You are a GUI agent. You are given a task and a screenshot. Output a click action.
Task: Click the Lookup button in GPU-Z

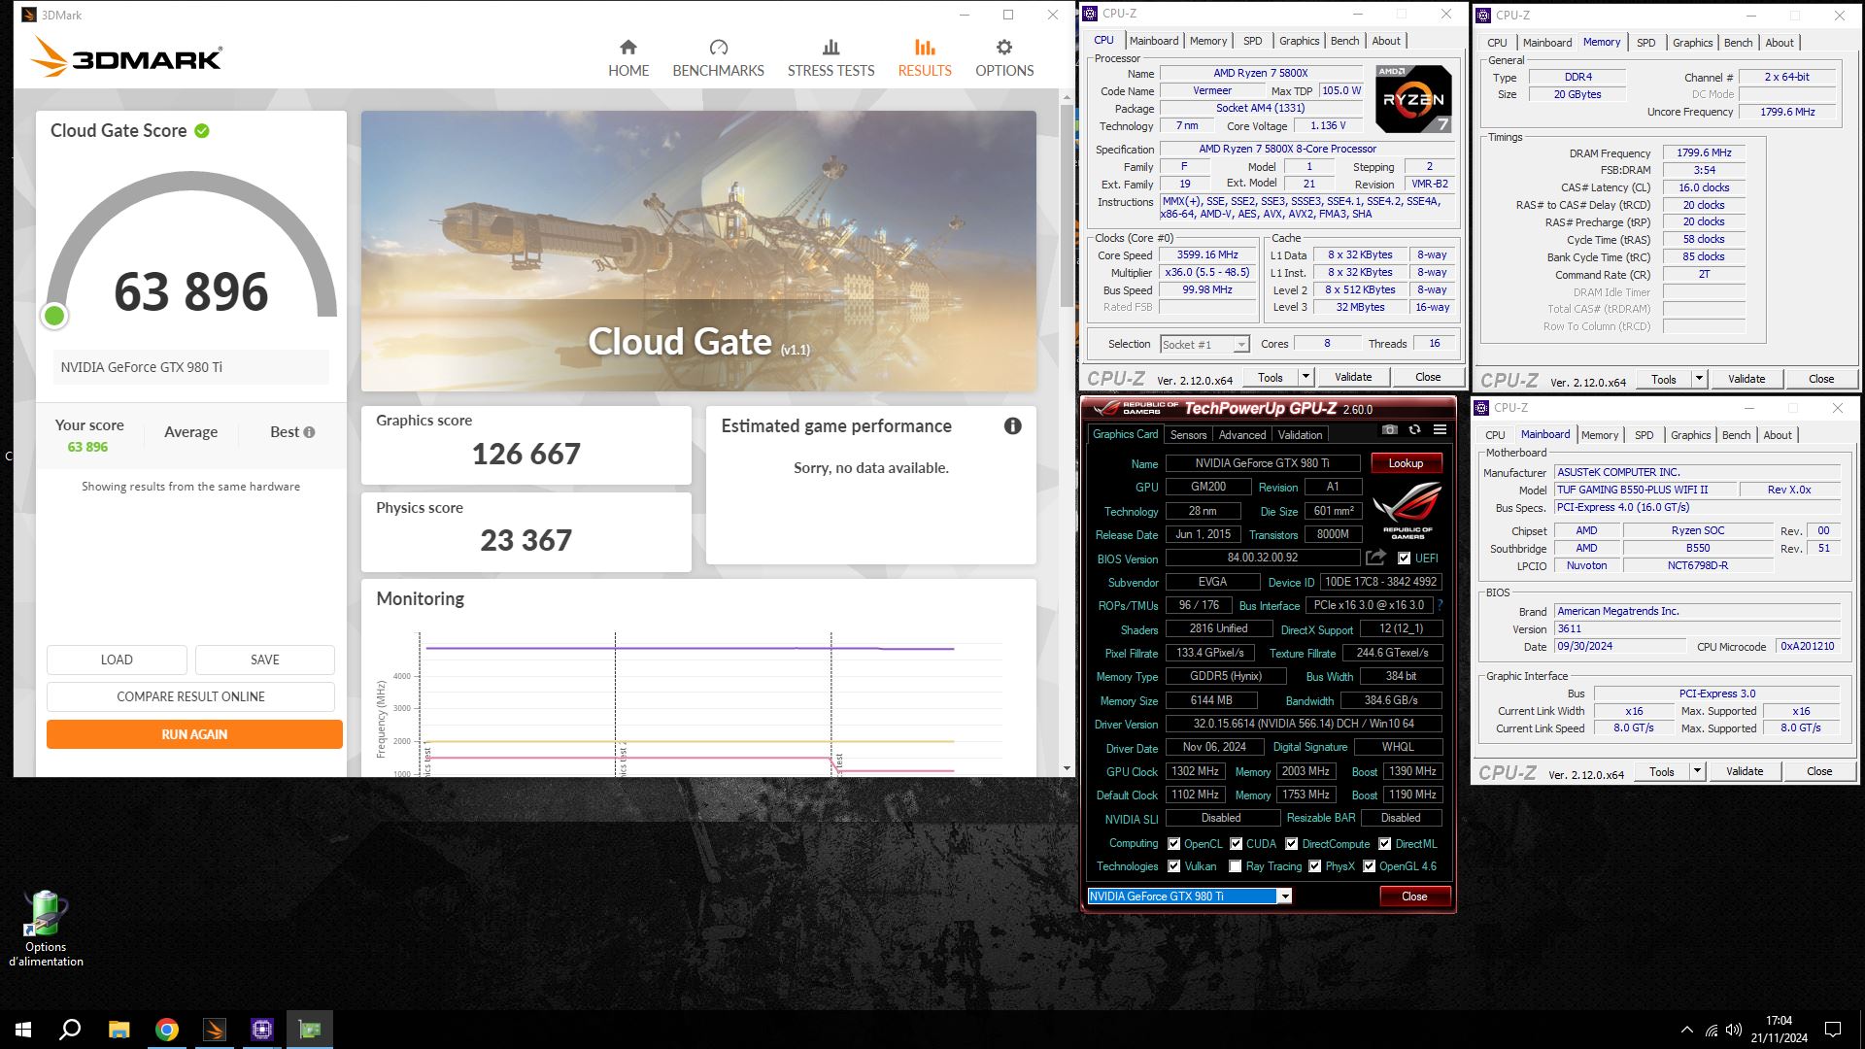point(1406,463)
